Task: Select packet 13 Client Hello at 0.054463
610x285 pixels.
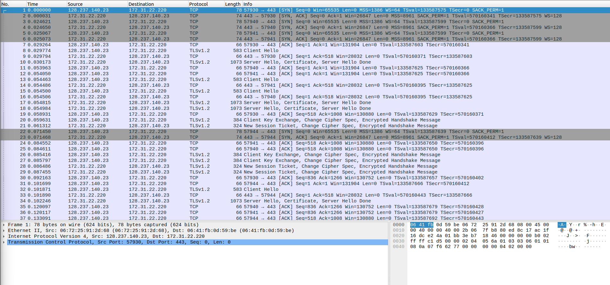Action: pyautogui.click(x=305, y=80)
